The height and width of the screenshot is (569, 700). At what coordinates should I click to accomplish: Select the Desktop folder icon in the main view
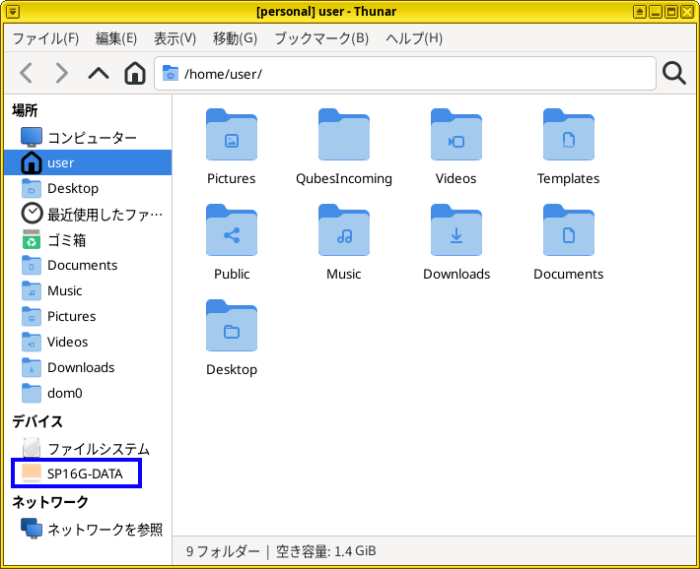(x=232, y=326)
